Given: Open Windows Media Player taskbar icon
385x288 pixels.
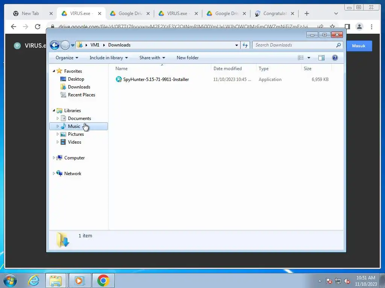Looking at the screenshot, I should coord(79,280).
